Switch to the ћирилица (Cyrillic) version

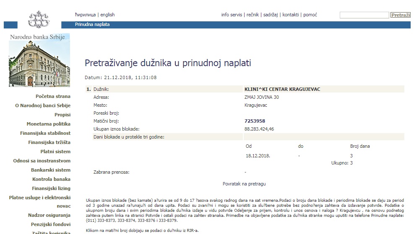click(85, 15)
